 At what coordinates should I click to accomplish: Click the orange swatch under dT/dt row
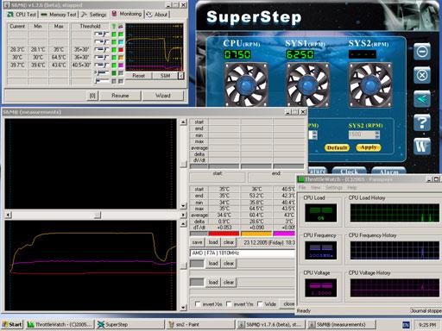pyautogui.click(x=256, y=234)
